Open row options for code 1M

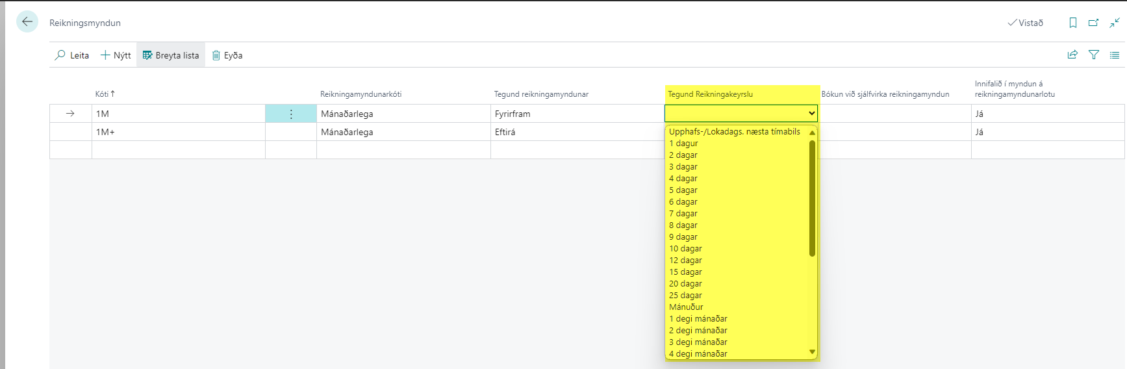[291, 114]
